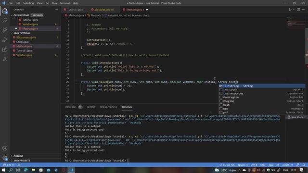Click Ln 23, Col 105 to go to line

tap(227, 165)
